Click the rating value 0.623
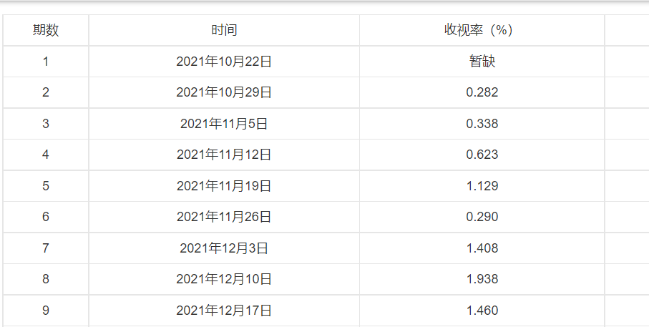 point(482,155)
